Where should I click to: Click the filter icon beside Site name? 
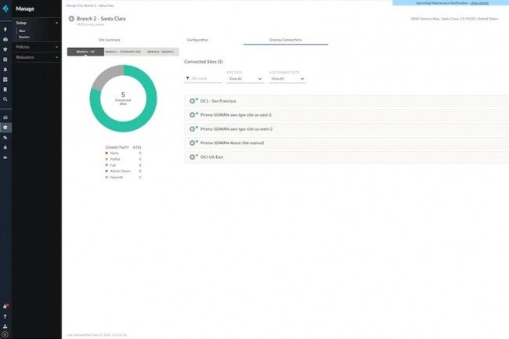[x=188, y=78]
